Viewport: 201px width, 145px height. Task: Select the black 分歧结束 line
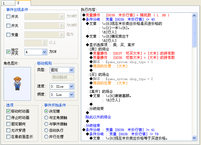click(x=96, y=109)
